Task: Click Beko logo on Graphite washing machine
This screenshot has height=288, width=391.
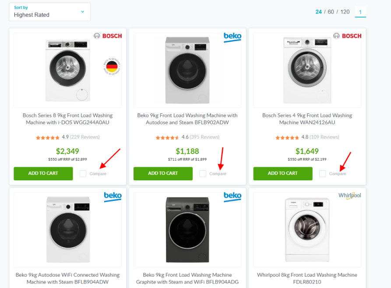Action: pyautogui.click(x=232, y=196)
